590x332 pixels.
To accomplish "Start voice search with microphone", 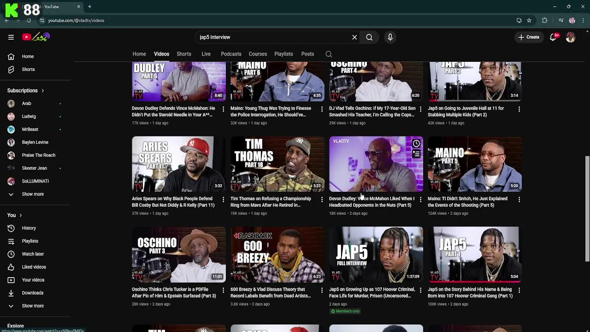I will click(390, 37).
